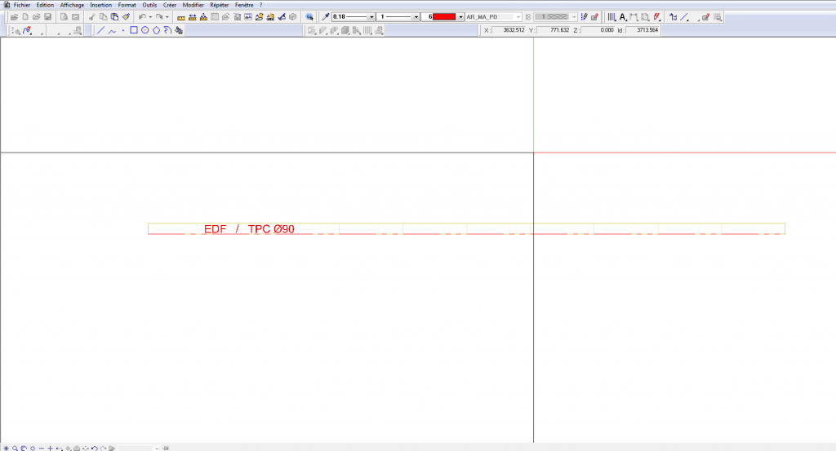Viewport: 836px width, 451px height.
Task: Click the New document icon
Action: [25, 16]
